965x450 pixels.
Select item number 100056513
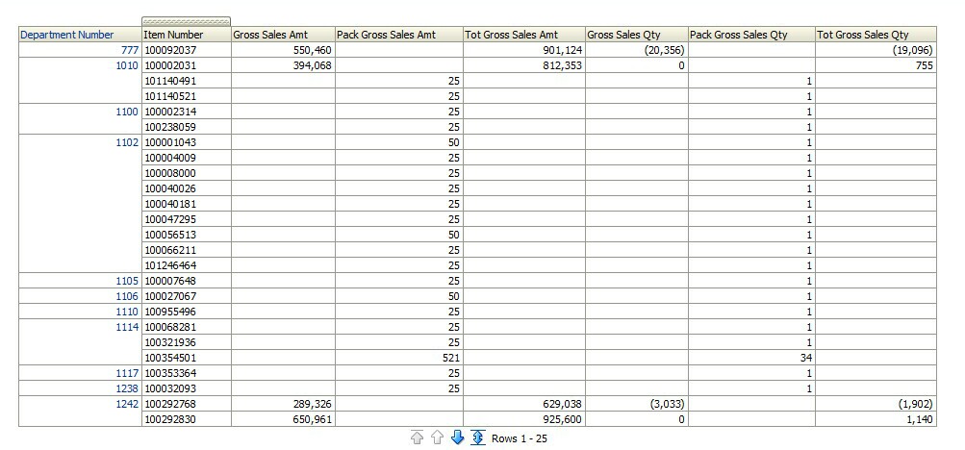(170, 235)
